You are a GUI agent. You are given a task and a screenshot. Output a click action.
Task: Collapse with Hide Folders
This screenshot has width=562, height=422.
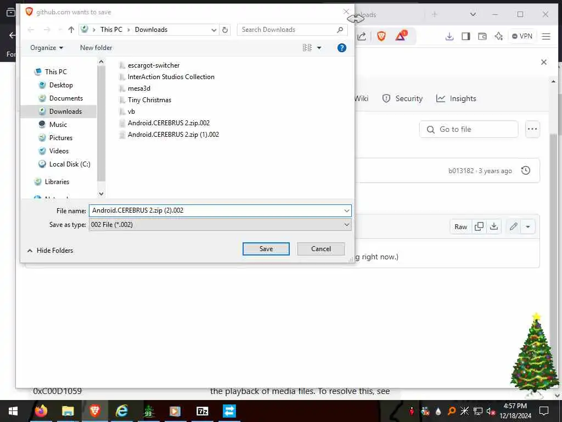(x=50, y=251)
